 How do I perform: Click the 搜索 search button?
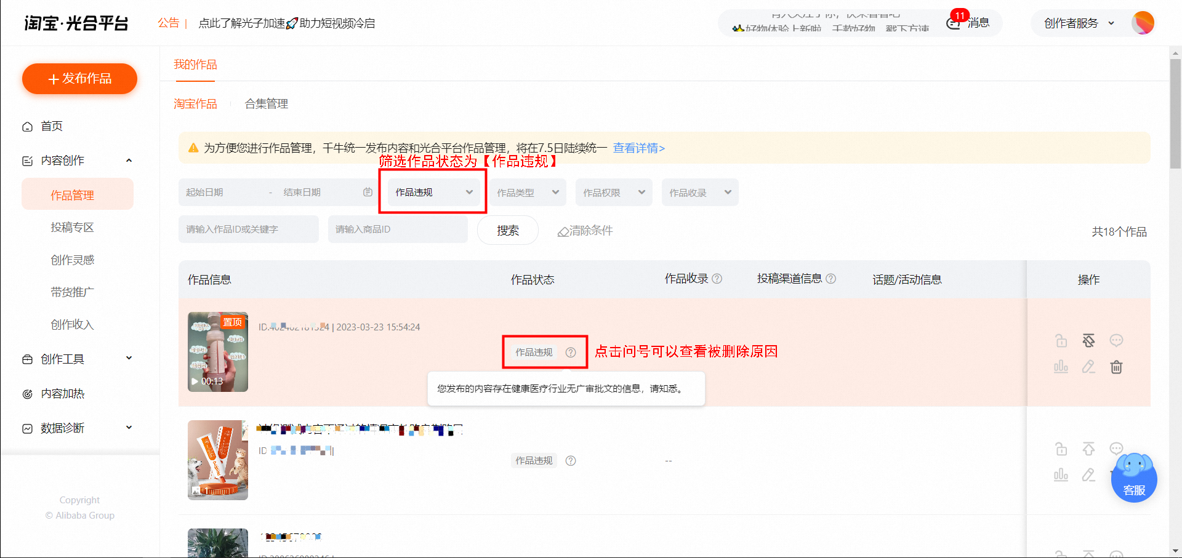coord(508,230)
